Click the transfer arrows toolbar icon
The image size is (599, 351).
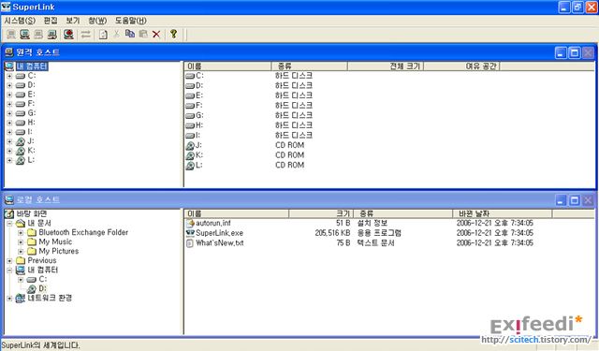click(86, 35)
